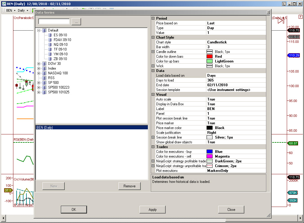Click the LightGreen up bars swatch

(x=210, y=61)
